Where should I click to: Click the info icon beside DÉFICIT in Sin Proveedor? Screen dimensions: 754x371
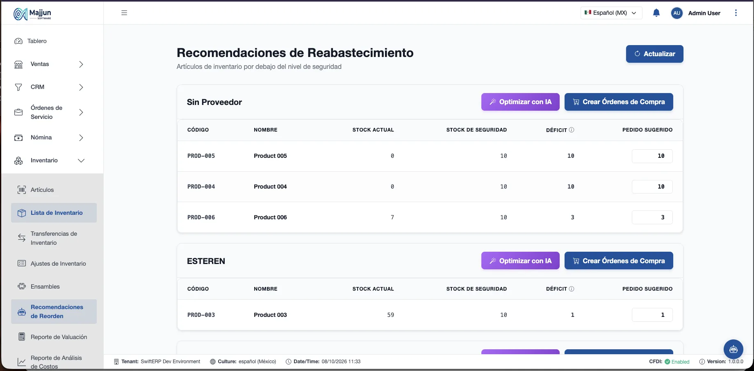[x=572, y=130]
